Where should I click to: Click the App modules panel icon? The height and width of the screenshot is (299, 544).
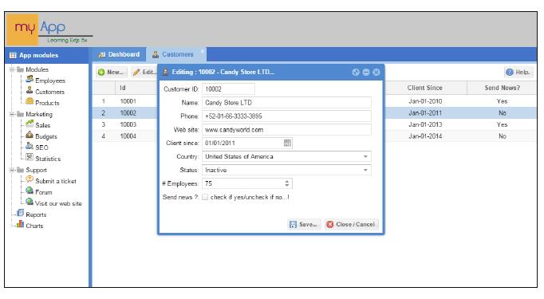[13, 55]
